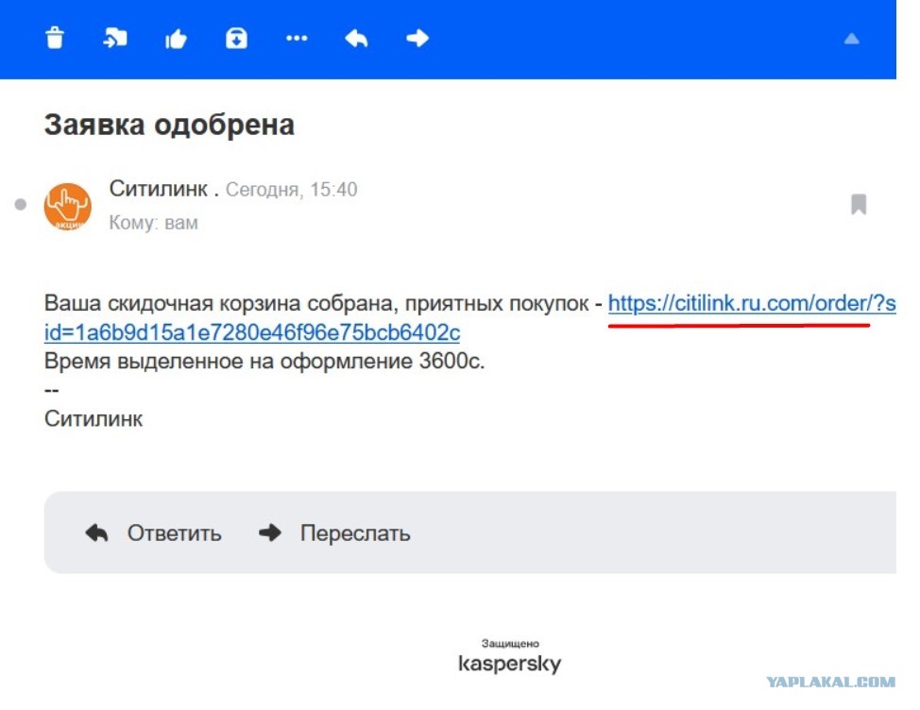Click the timestamp 'Сегодня, 15:40'
This screenshot has height=710, width=920.
click(x=291, y=190)
